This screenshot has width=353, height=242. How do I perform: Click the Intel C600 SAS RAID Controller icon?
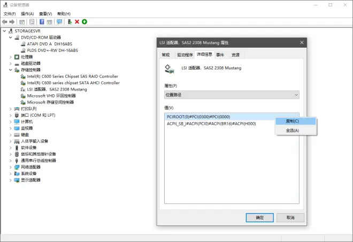[x=23, y=77]
